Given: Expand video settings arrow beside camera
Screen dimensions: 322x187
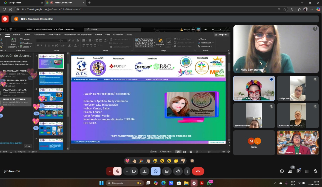Looking at the screenshot, I should 127,171.
